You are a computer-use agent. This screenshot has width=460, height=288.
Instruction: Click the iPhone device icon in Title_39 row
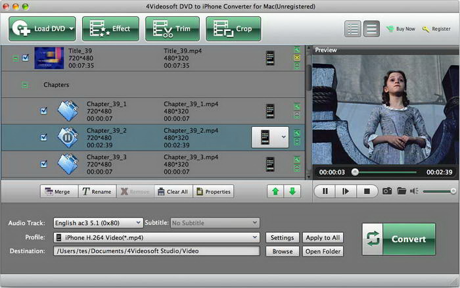270,58
